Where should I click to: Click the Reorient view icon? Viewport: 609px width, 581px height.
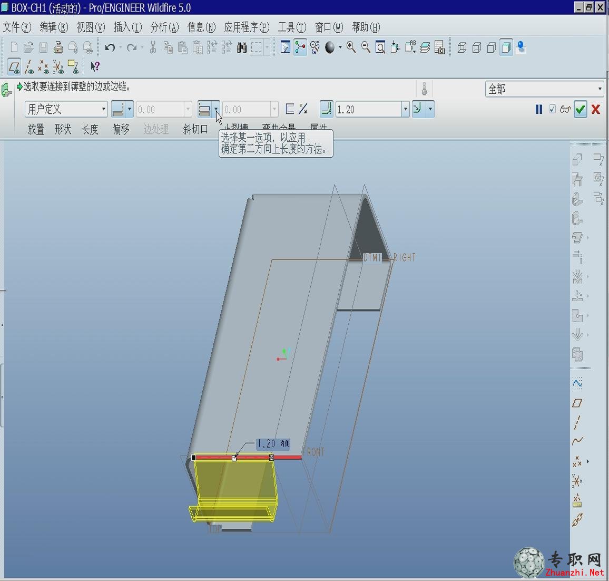(x=395, y=47)
